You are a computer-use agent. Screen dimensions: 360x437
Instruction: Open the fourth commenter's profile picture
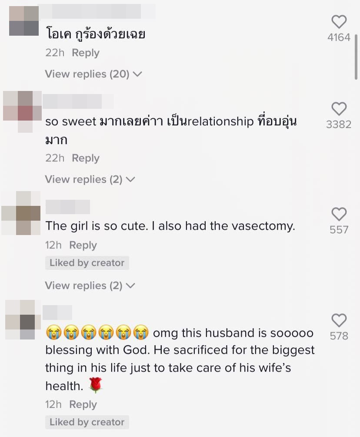click(x=23, y=319)
